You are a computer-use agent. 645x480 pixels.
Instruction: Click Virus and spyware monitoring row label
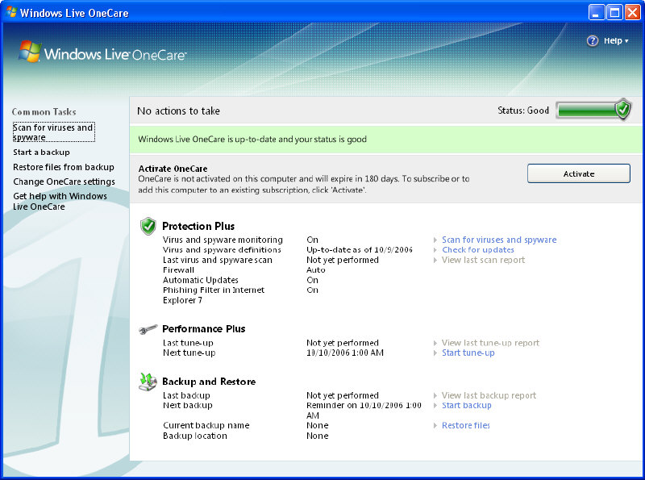click(223, 240)
